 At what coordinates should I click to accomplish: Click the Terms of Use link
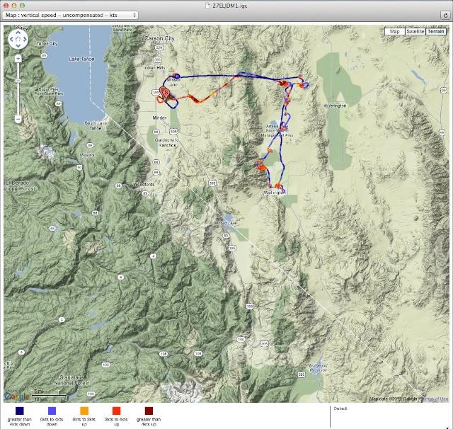(x=435, y=399)
